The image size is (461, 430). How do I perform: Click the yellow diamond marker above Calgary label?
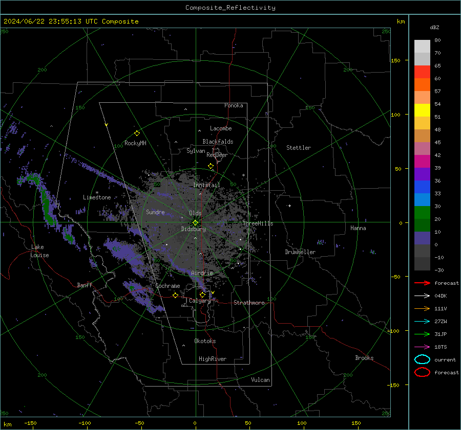[x=202, y=295]
